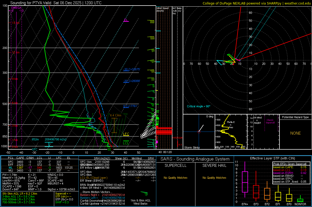Click the Wind Speed (knots) panel header
Viewport: 312px width, 207px height.
(x=163, y=9)
